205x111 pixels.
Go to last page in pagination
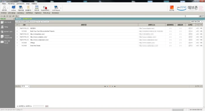(115, 86)
